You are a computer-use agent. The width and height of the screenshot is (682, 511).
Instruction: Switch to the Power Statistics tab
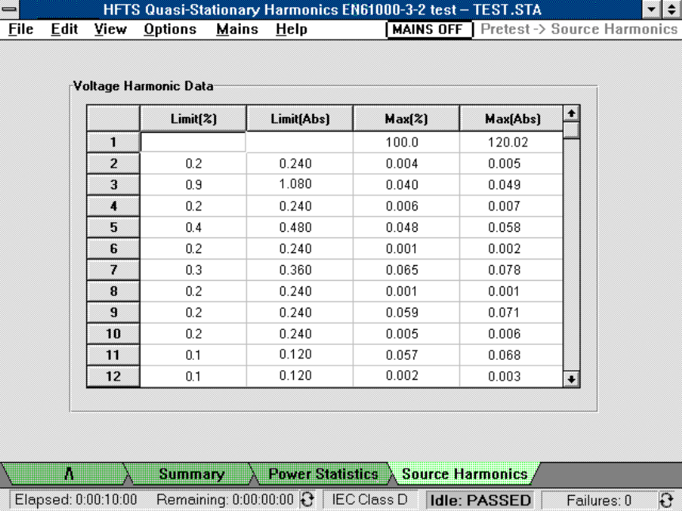322,475
